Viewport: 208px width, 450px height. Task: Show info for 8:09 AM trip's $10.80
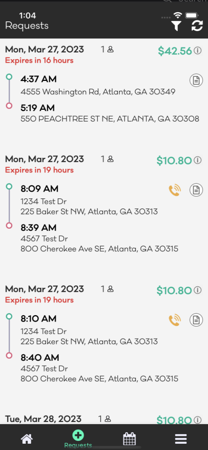(198, 160)
